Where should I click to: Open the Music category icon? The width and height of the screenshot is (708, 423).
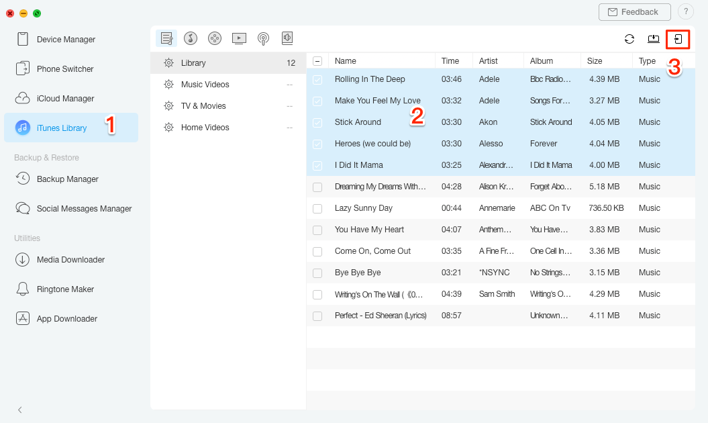pos(191,38)
